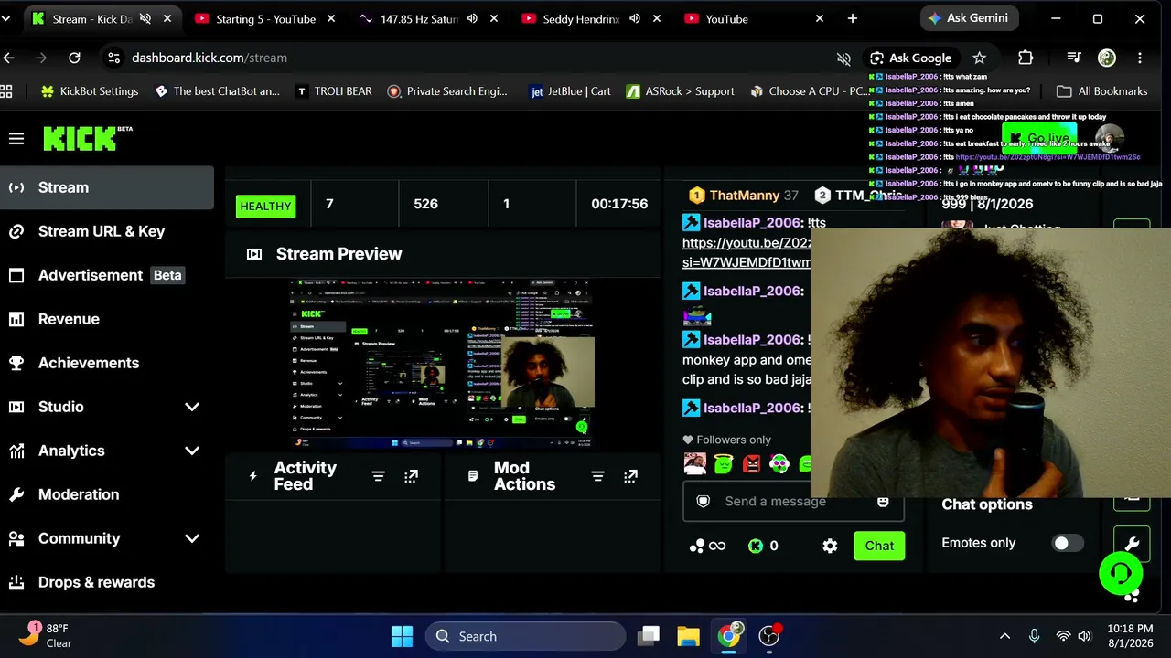Open the emote picker in message box

click(883, 502)
